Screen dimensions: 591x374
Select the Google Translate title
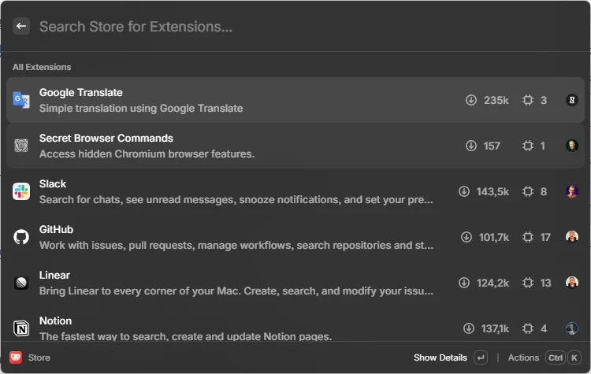[80, 93]
